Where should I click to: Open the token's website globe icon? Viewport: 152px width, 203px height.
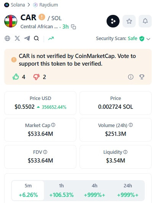(7, 38)
